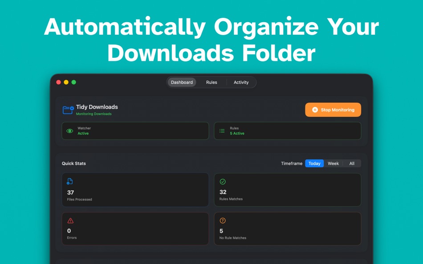Click the Tidy Downloads folder-gear app icon
Screen dimensions: 423x264
pyautogui.click(x=67, y=109)
